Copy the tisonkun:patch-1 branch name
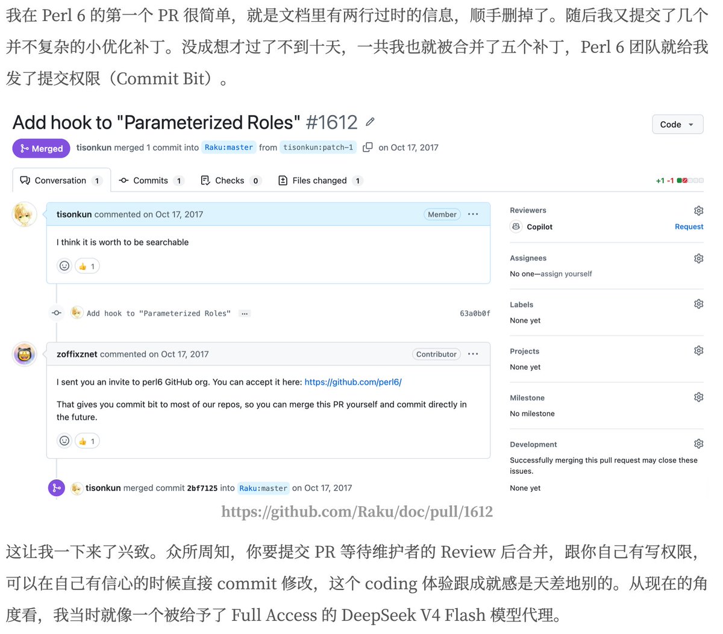The image size is (723, 634). click(x=368, y=147)
